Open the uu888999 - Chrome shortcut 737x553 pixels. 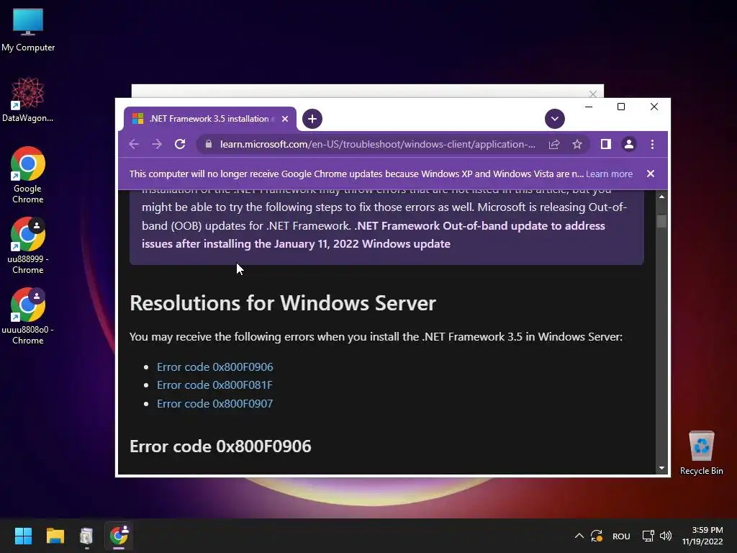point(28,246)
